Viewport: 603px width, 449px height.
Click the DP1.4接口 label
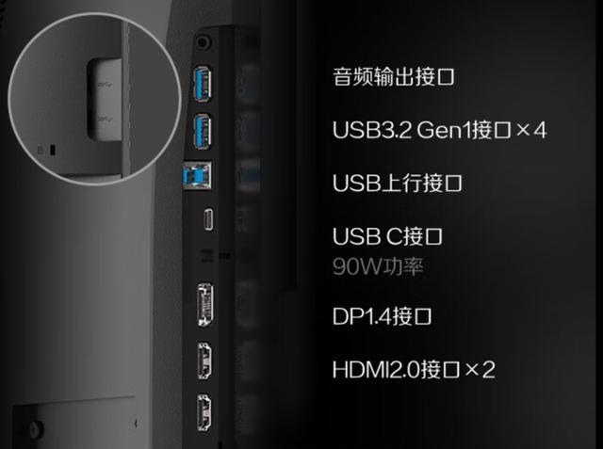(382, 316)
